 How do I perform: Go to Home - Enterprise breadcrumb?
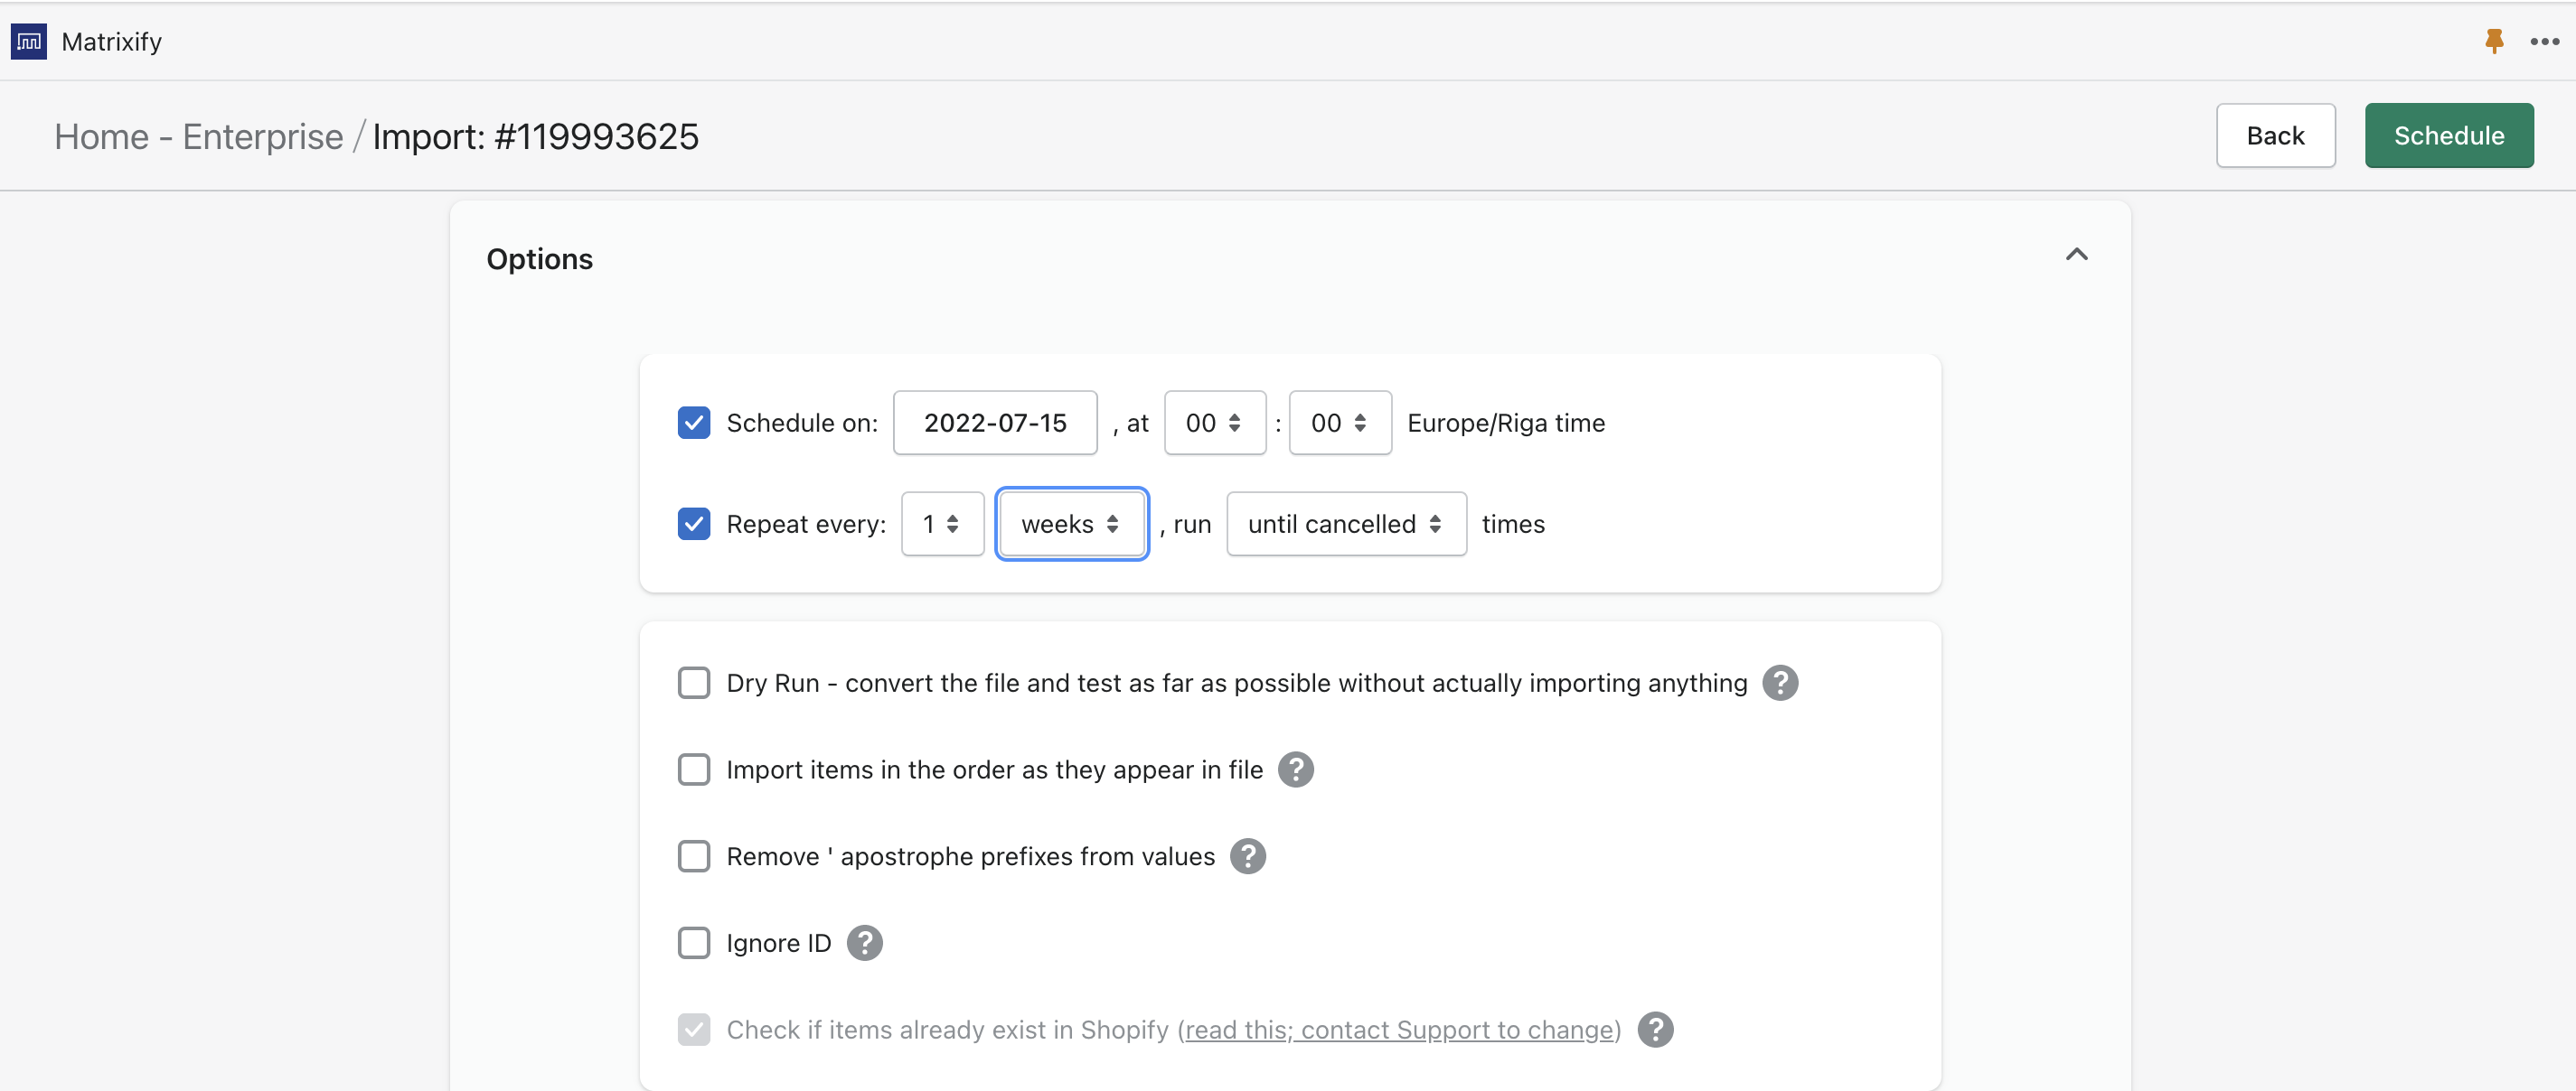pyautogui.click(x=198, y=137)
